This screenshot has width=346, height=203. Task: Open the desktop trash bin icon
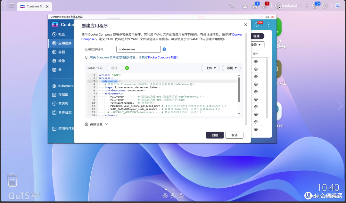(x=12, y=180)
